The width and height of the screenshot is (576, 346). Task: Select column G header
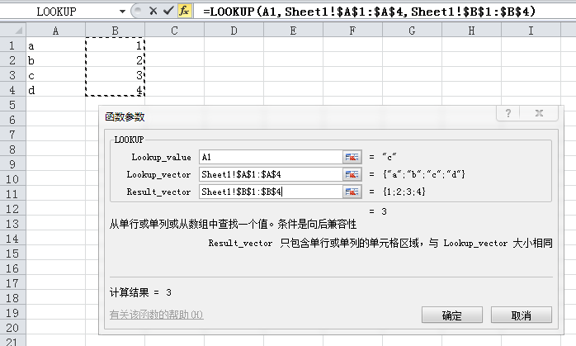412,31
